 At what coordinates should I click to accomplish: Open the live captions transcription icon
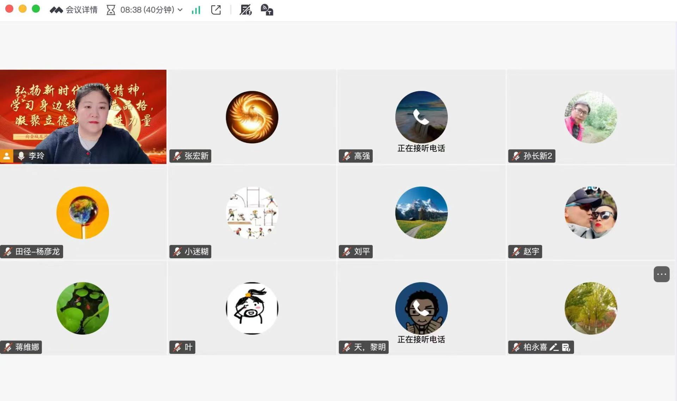pos(267,10)
